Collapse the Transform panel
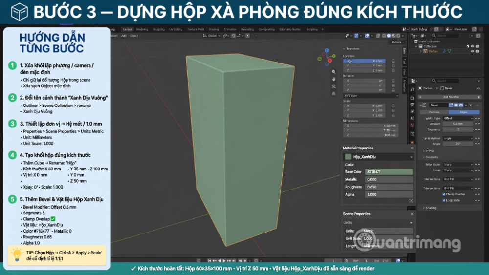This screenshot has width=489, height=275. click(x=344, y=49)
